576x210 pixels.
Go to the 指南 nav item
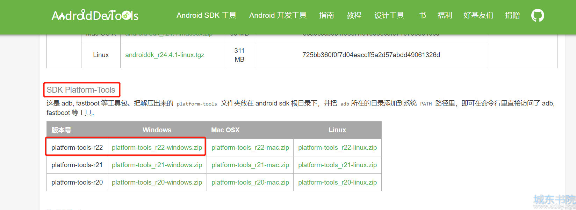coord(326,15)
